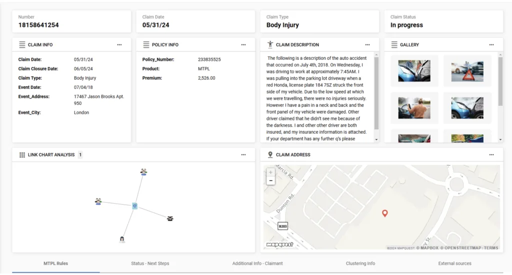
Task: Click the claim number 18158641254
Action: (x=38, y=25)
